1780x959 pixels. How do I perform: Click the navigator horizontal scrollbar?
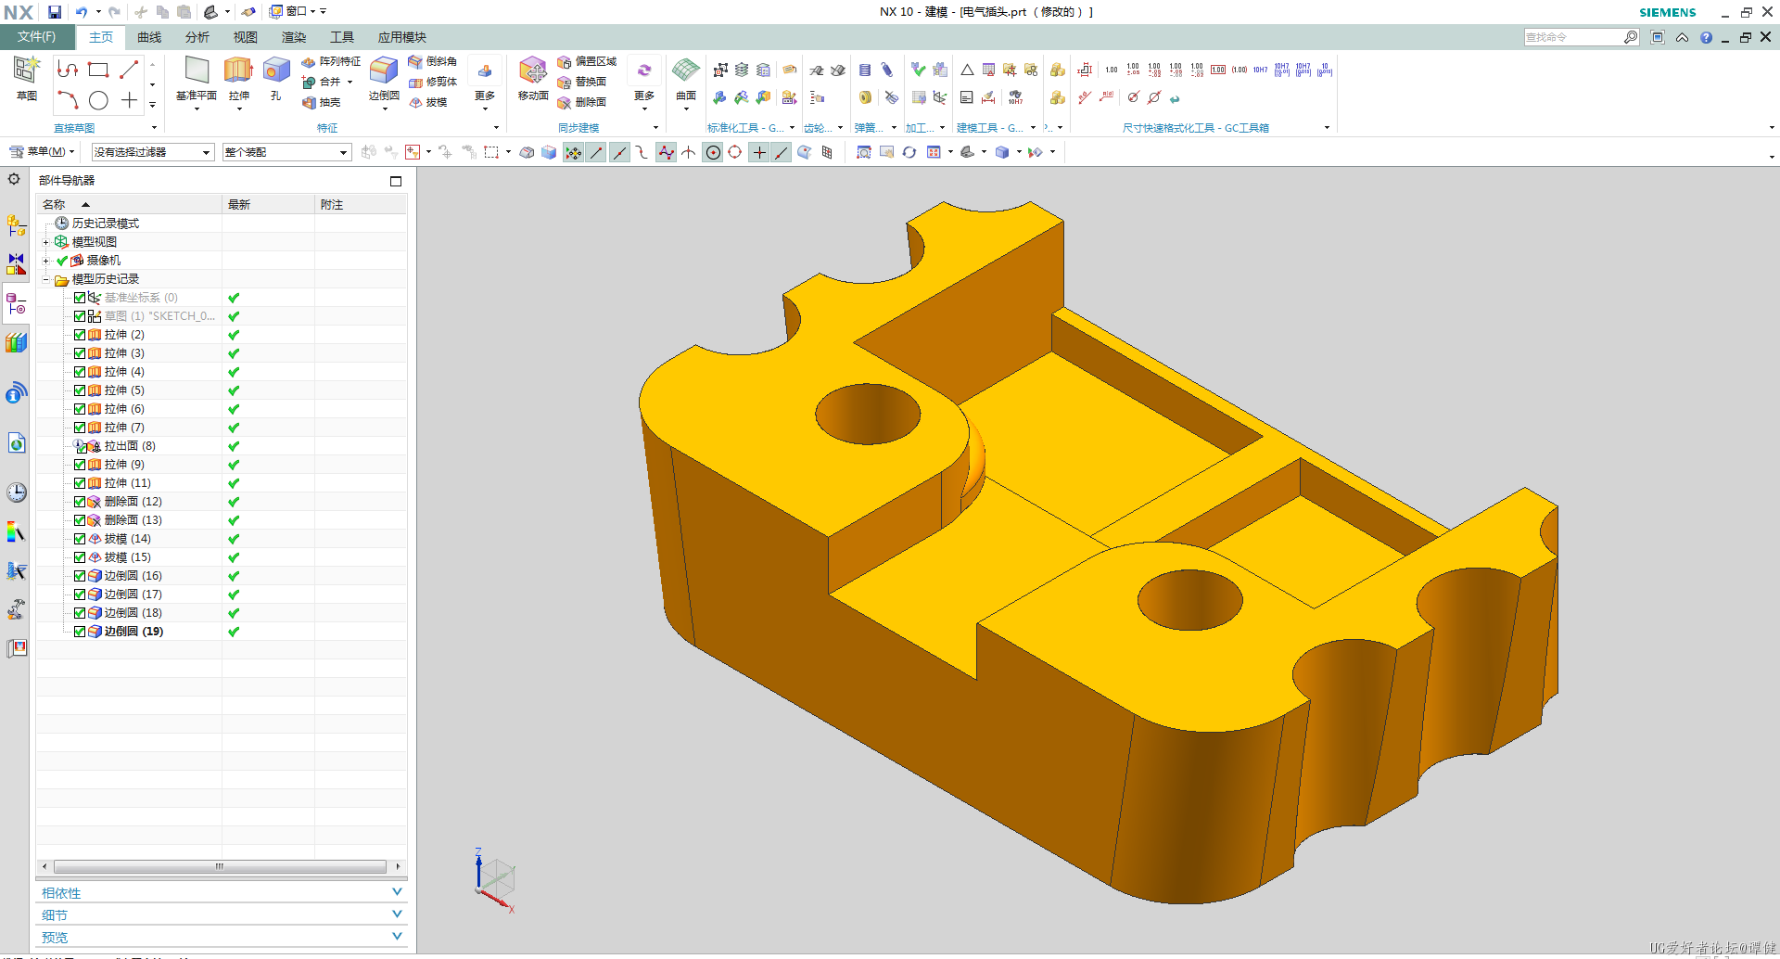220,866
